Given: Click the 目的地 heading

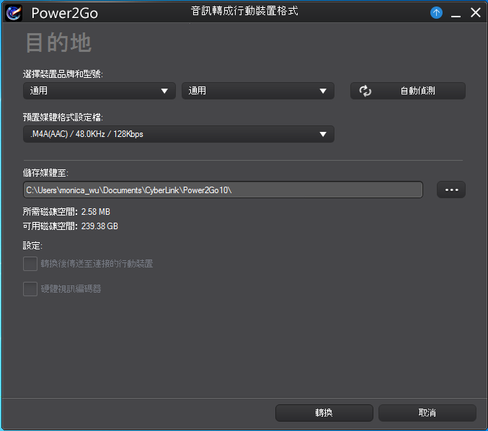Looking at the screenshot, I should click(x=58, y=43).
